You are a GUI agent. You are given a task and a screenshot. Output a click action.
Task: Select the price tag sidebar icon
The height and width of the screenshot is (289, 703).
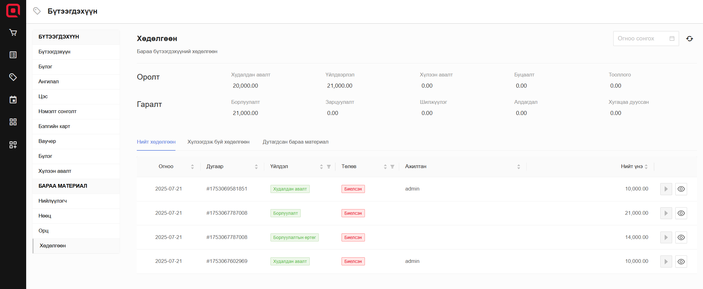[13, 77]
